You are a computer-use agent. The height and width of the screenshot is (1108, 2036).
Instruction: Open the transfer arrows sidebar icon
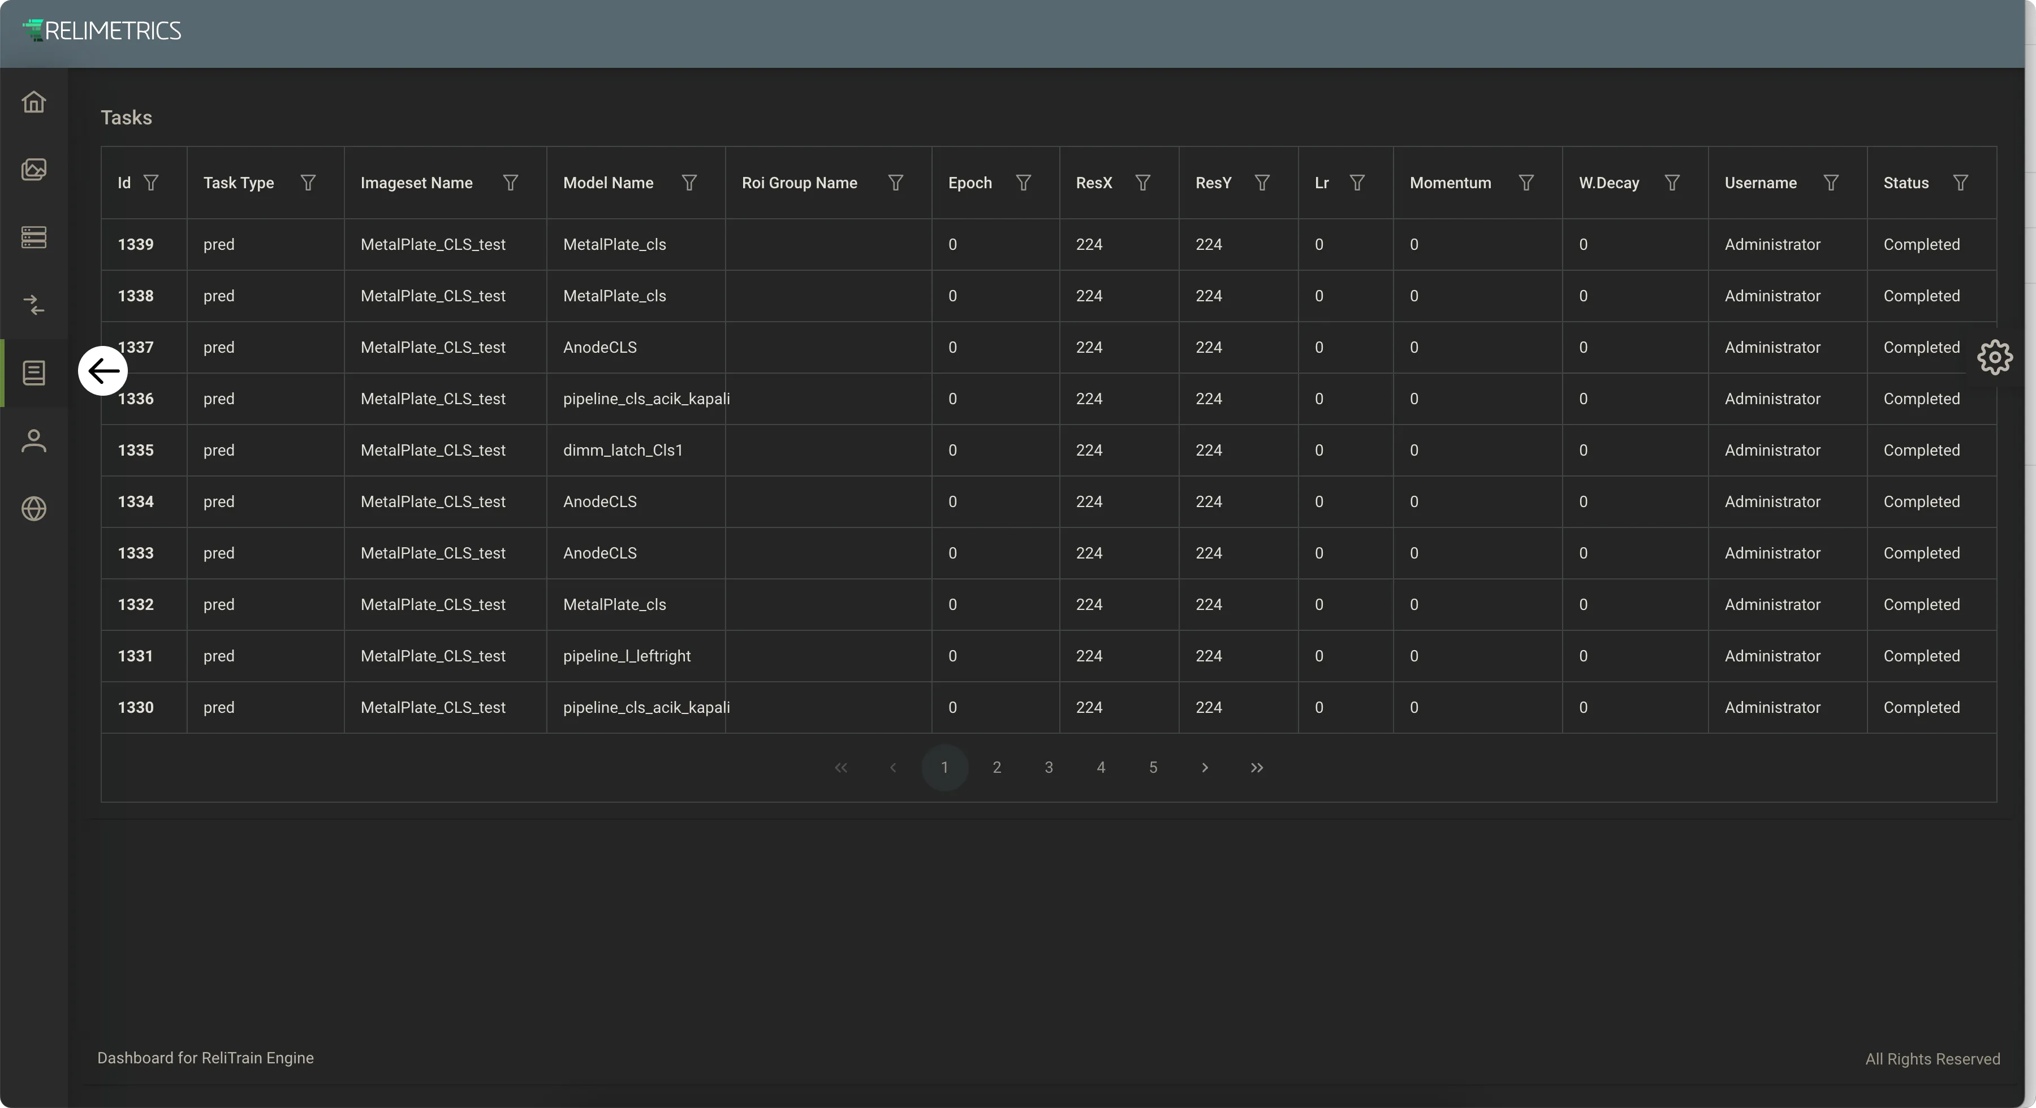coord(34,305)
